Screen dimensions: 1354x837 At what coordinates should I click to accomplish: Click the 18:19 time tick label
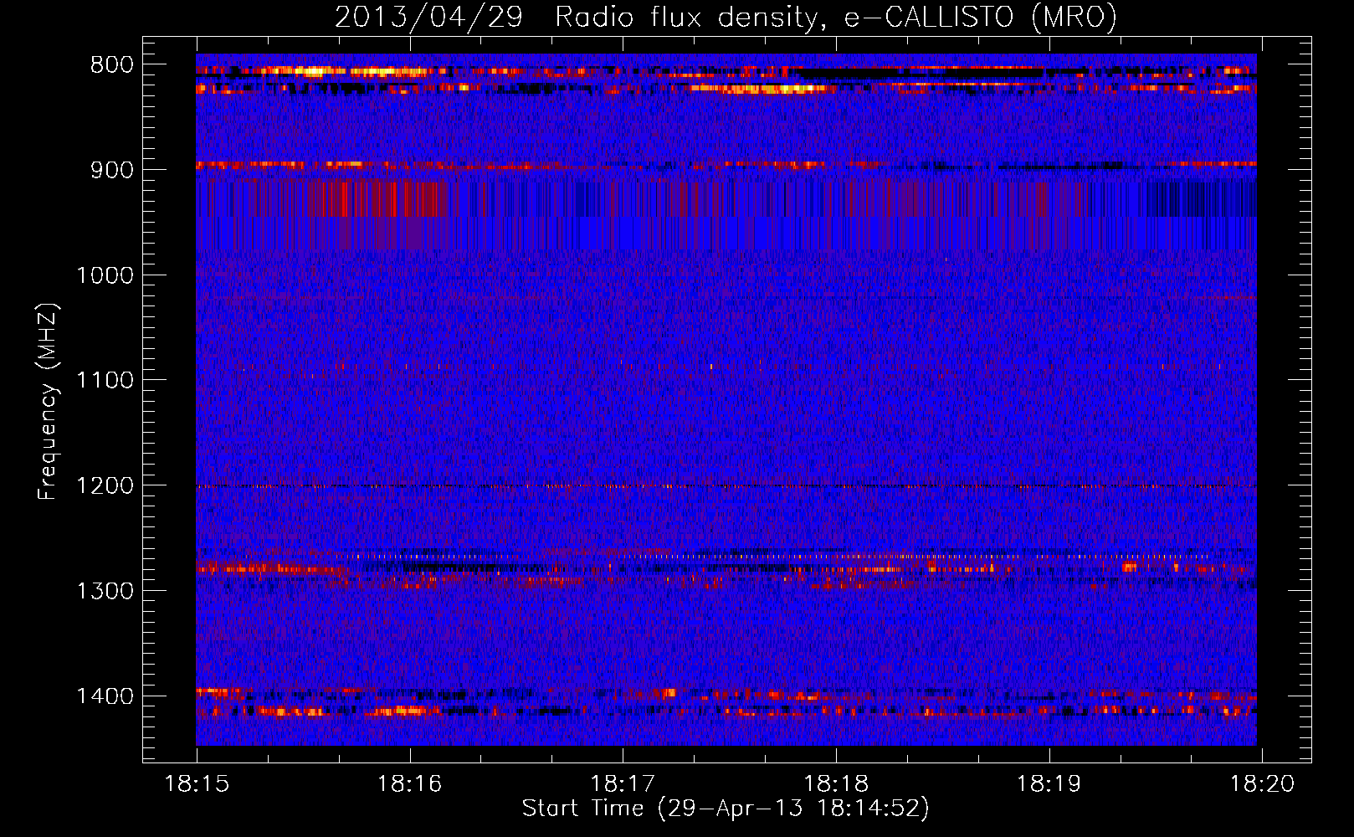coord(1049,784)
